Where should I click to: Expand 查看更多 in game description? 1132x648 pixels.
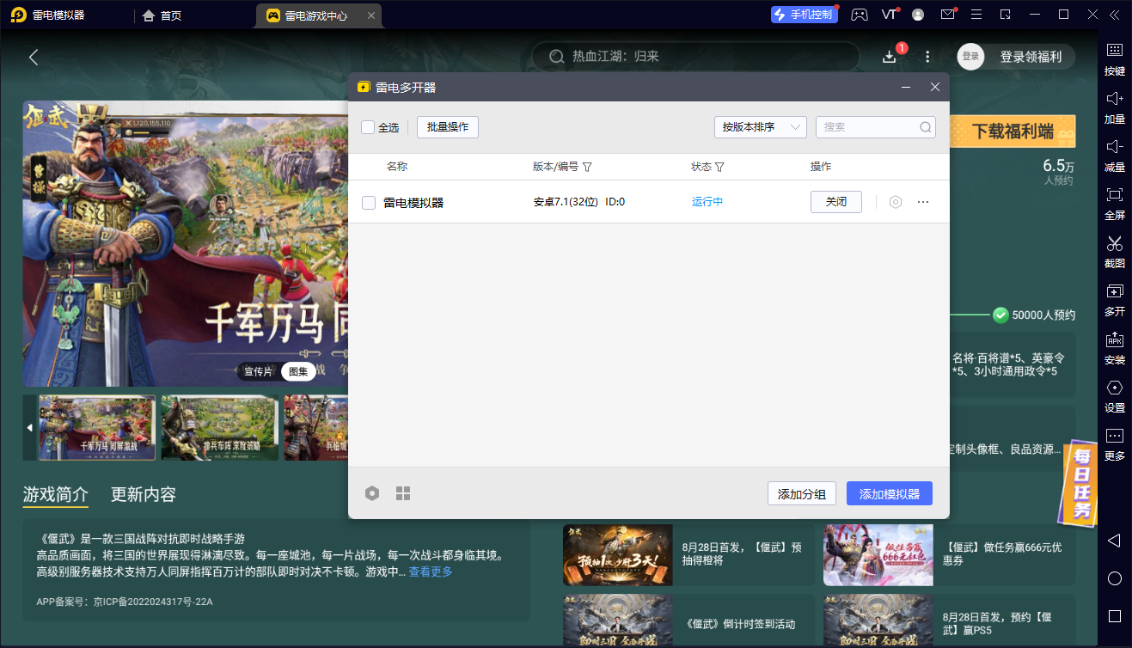pos(430,572)
